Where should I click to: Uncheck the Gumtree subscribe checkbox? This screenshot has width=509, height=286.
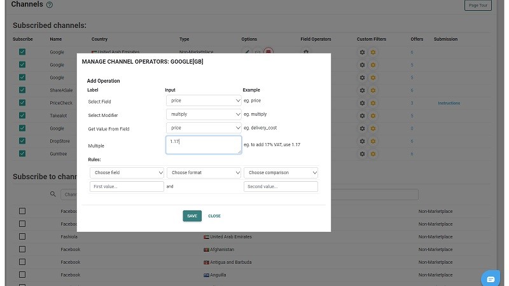[x=22, y=153]
